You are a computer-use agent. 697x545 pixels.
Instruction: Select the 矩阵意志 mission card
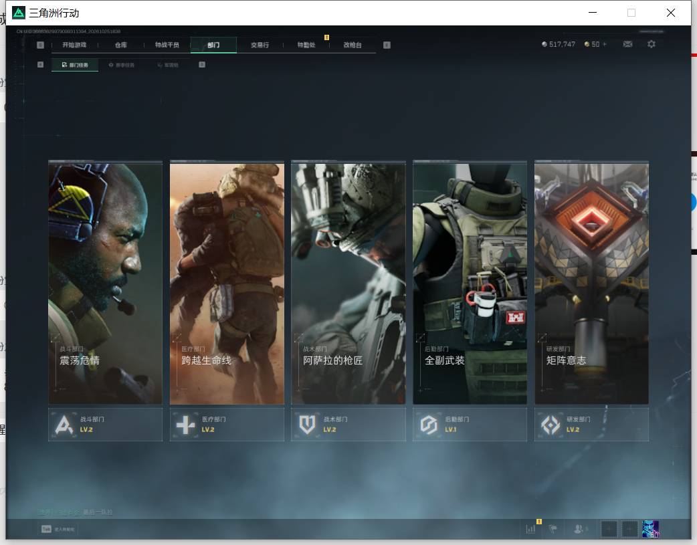[592, 283]
